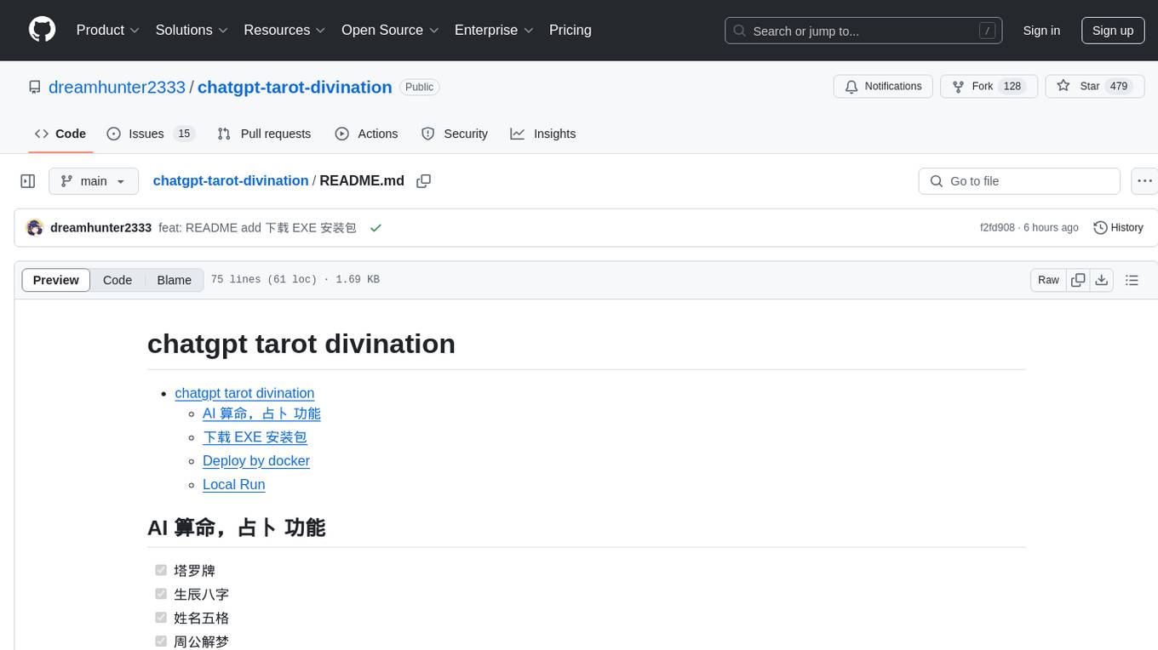Viewport: 1158px width, 650px height.
Task: Expand the Resources menu
Action: point(284,30)
